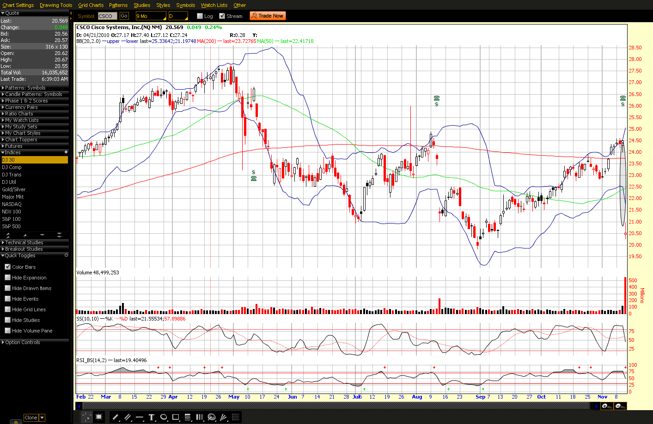Select the parallel lines channel tool
Screen dimensions: 653x424
coord(128,417)
